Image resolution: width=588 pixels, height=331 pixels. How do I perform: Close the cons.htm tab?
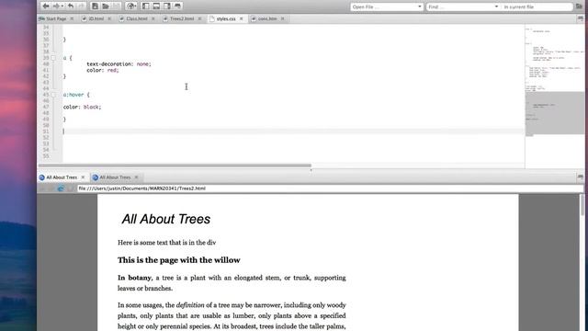283,18
